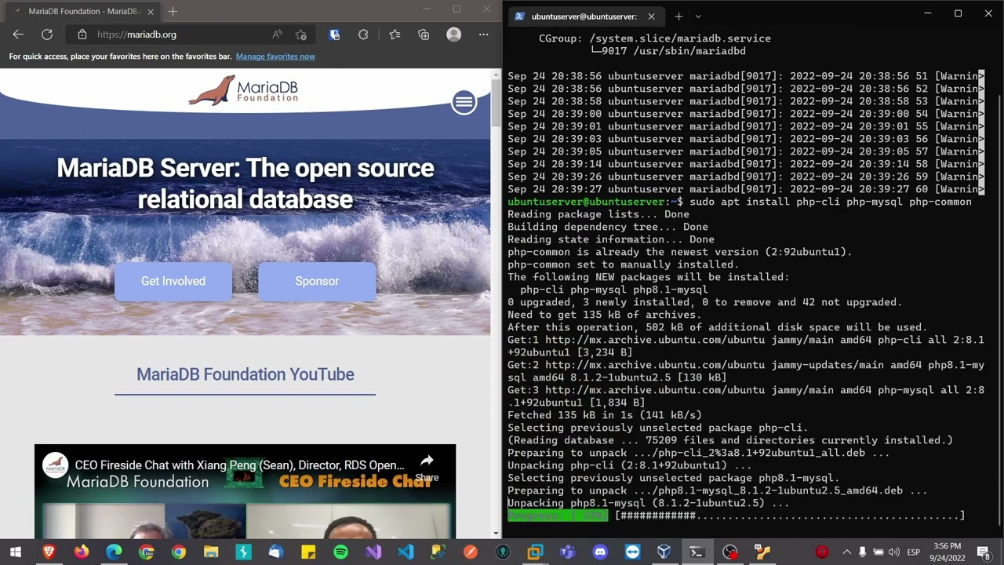Open clock showing 3:56 PM
The height and width of the screenshot is (565, 1004).
(948, 552)
